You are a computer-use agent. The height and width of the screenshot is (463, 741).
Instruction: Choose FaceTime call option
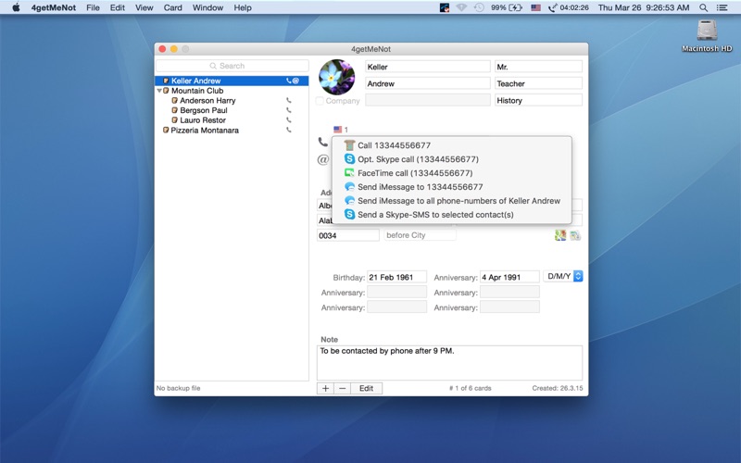tap(452, 173)
